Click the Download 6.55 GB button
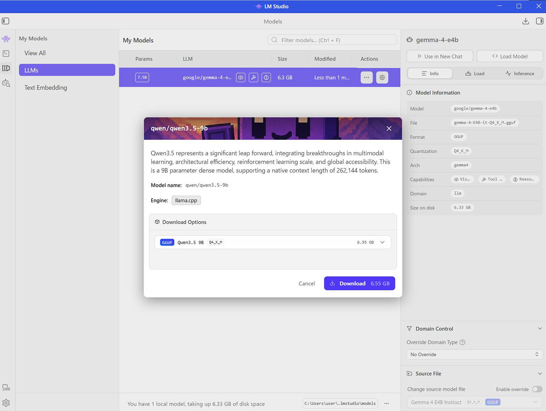The height and width of the screenshot is (411, 546). coord(359,284)
